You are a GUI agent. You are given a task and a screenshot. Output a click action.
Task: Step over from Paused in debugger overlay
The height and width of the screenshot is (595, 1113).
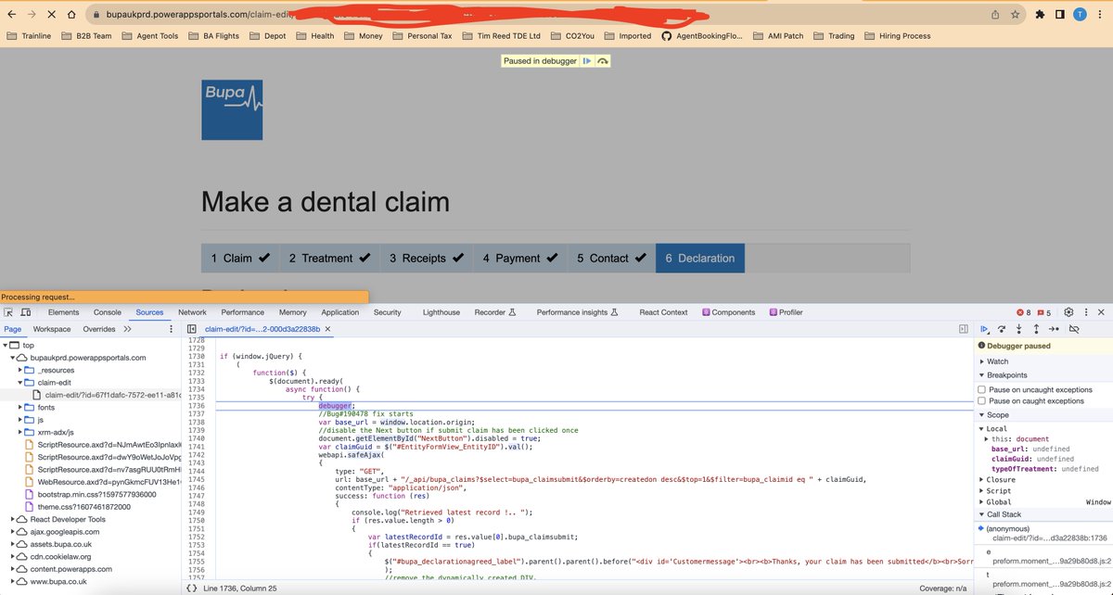pyautogui.click(x=603, y=60)
